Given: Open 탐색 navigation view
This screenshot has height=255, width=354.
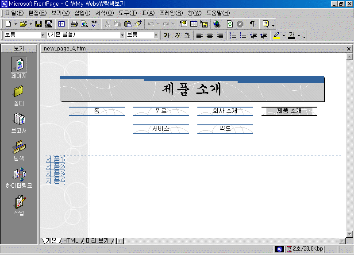Looking at the screenshot, I should [x=19, y=151].
